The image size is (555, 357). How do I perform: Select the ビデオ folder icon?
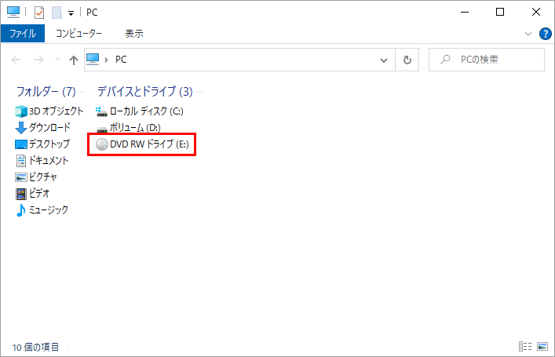click(x=21, y=194)
